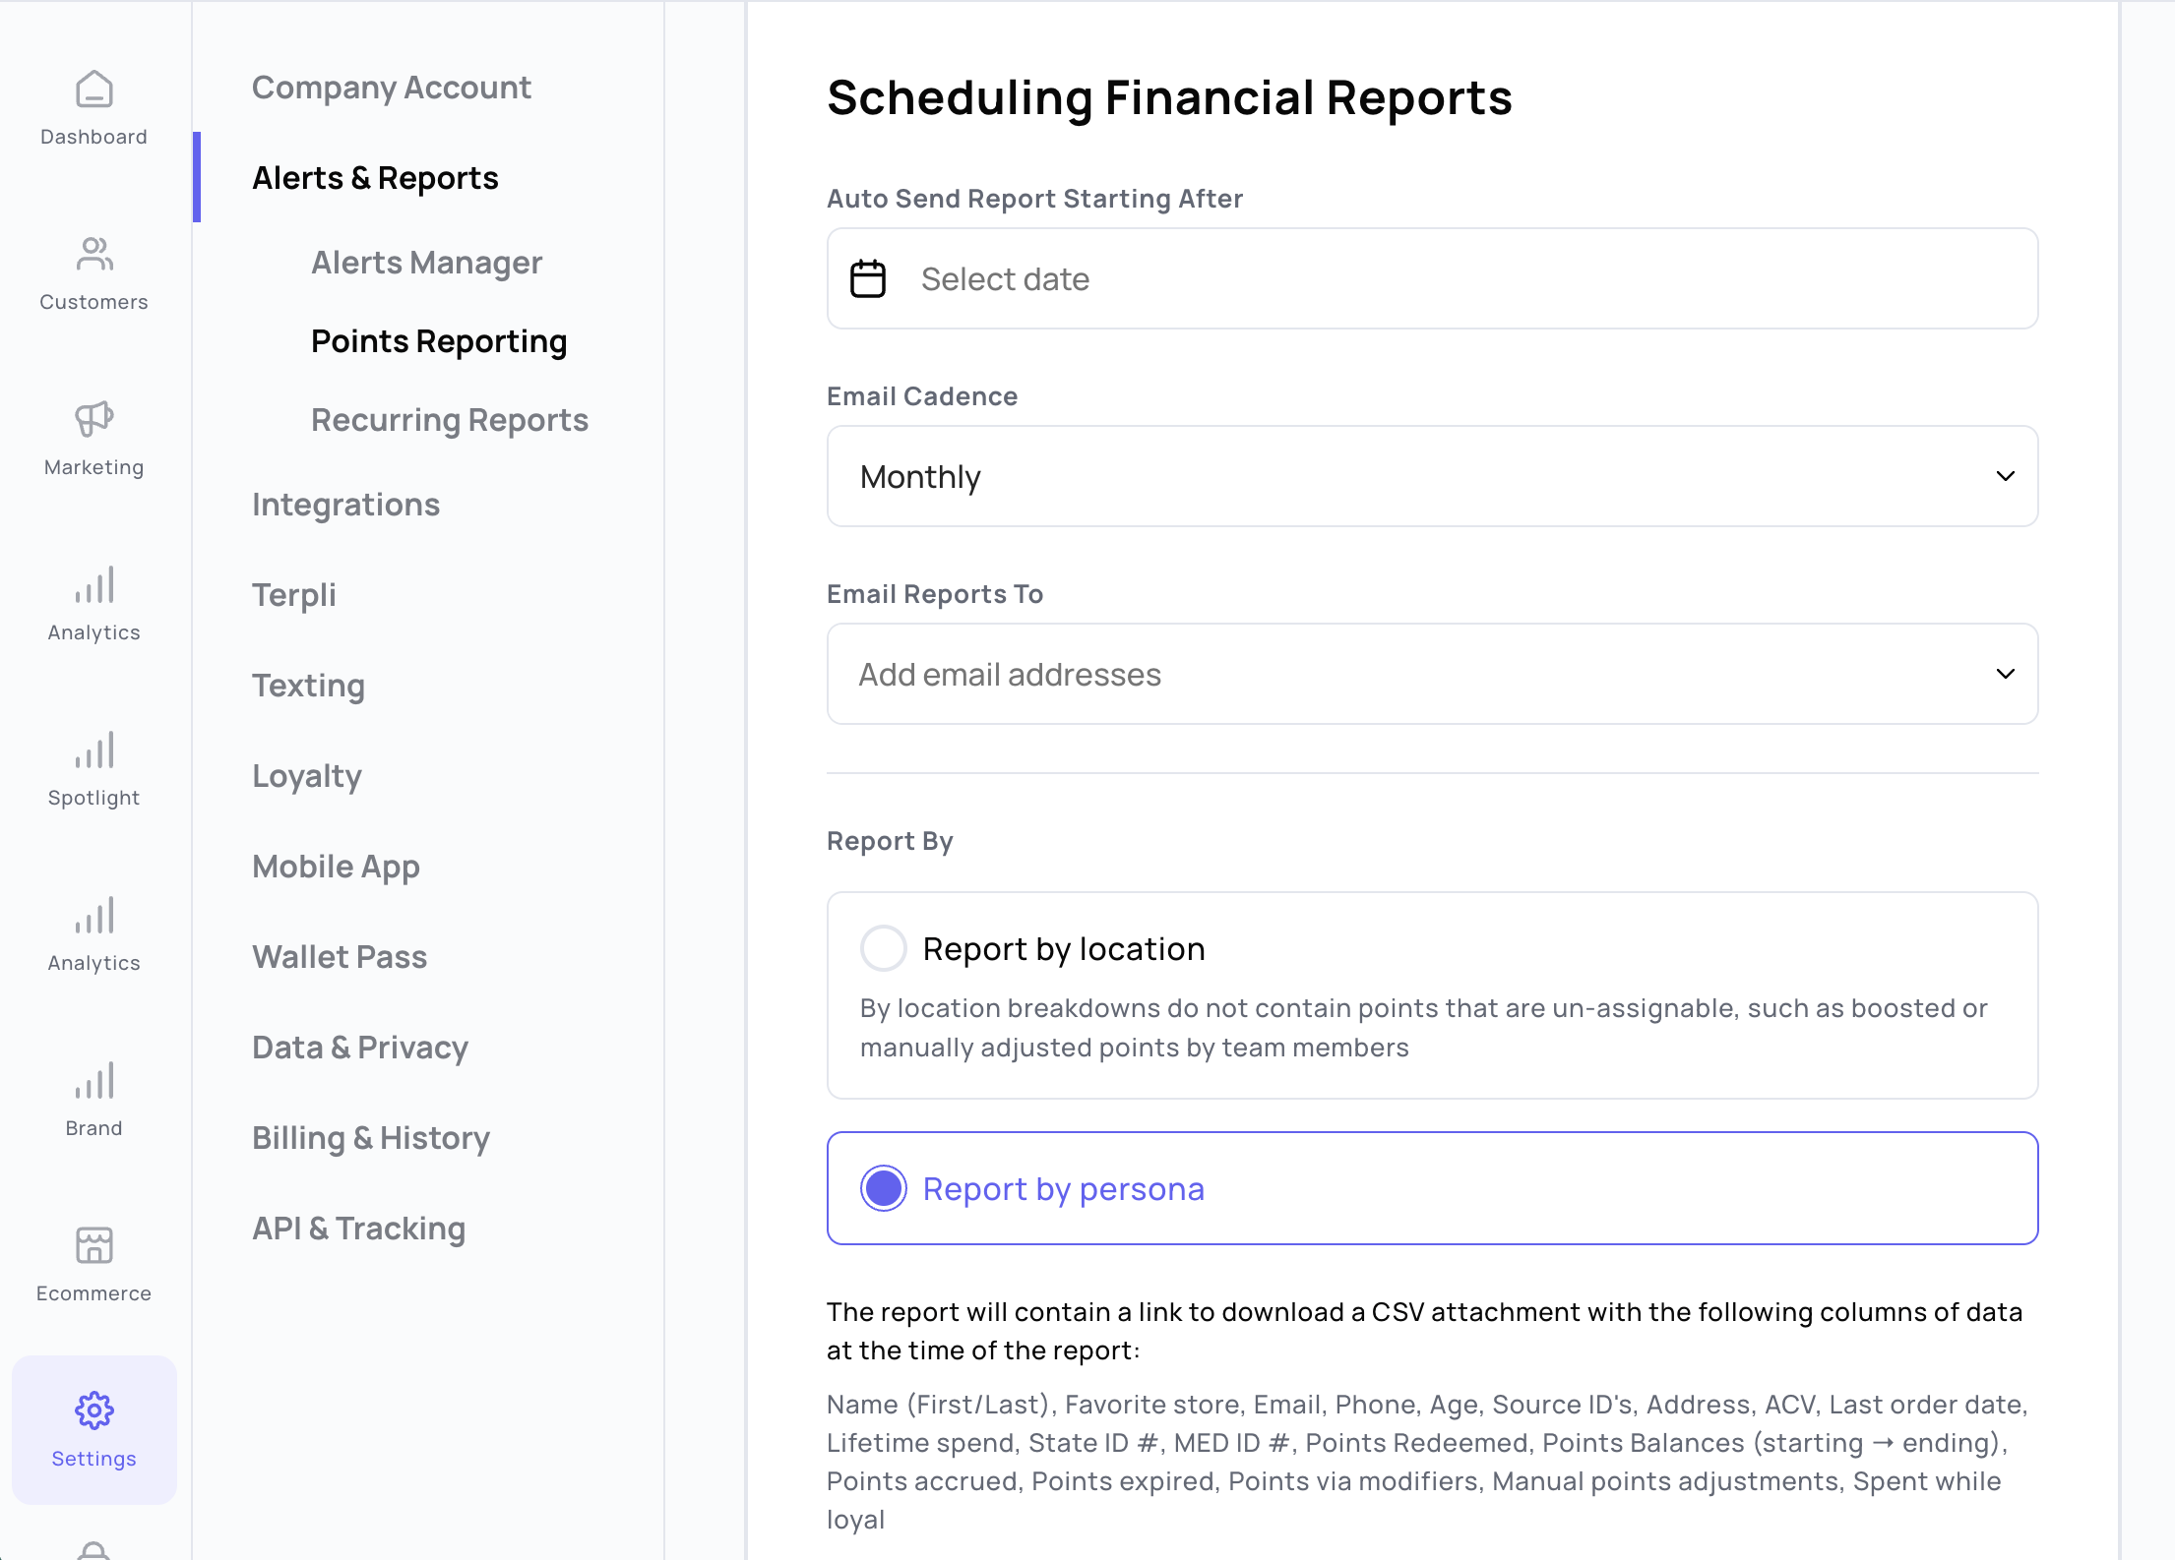This screenshot has width=2175, height=1560.
Task: Go to Recurring Reports submenu item
Action: pos(450,420)
